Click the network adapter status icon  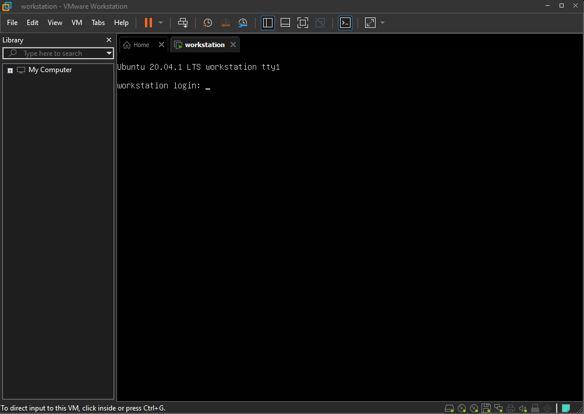(x=498, y=408)
